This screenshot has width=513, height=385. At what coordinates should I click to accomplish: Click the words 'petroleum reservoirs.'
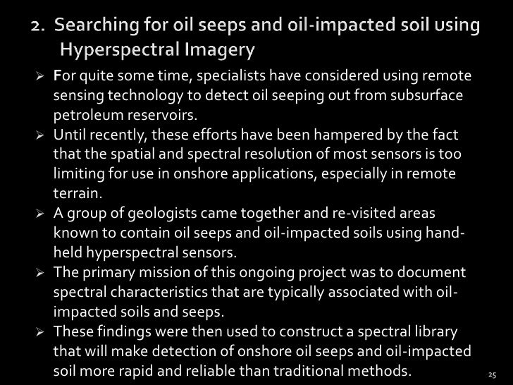(125, 115)
